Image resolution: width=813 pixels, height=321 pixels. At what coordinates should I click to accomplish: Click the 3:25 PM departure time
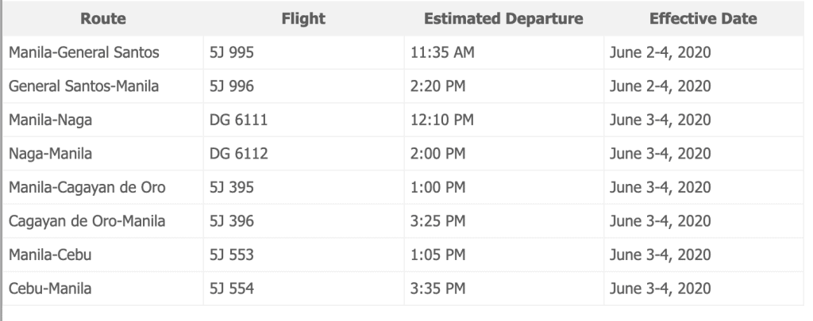437,221
